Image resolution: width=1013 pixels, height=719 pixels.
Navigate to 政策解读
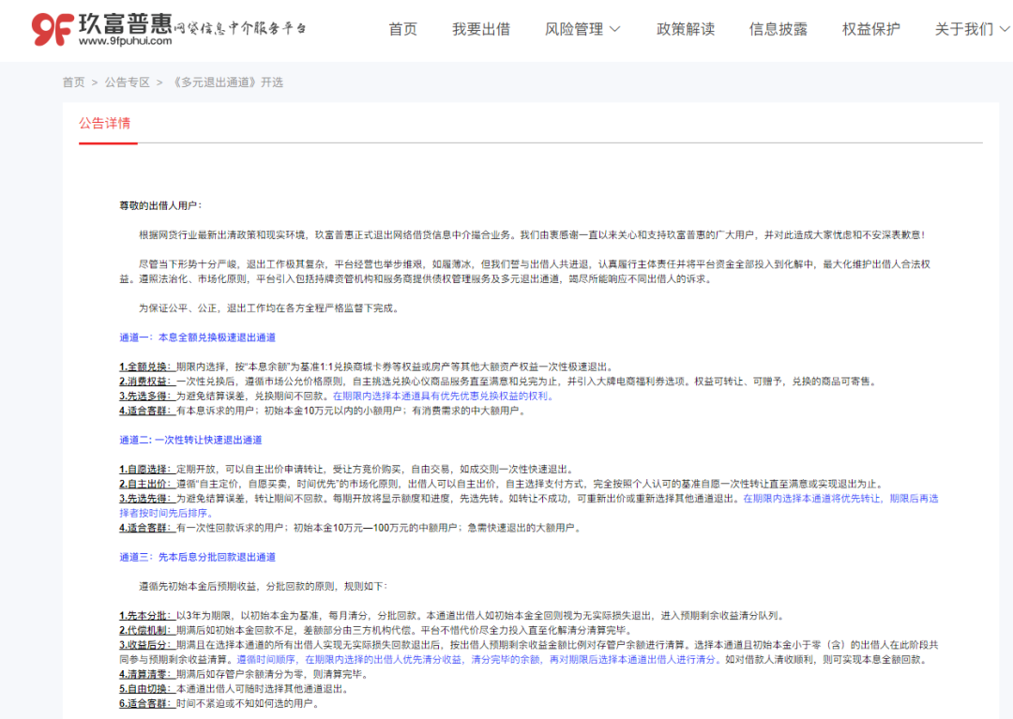(x=685, y=29)
